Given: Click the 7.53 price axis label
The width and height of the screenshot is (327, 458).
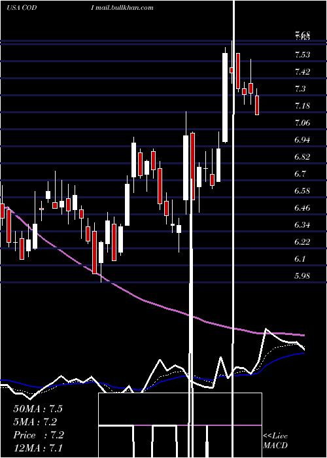Looking at the screenshot, I should (x=302, y=55).
